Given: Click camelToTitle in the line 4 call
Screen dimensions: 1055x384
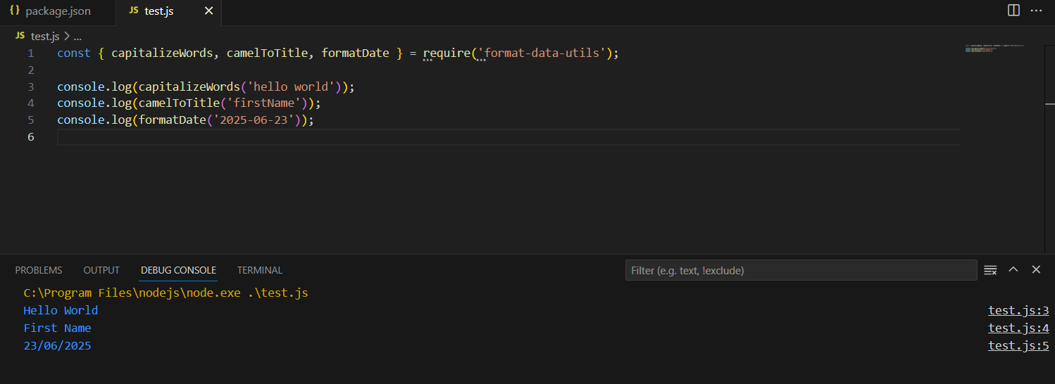Looking at the screenshot, I should point(179,103).
